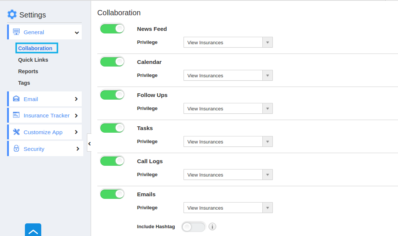Click the Include Hashtag info icon
Image resolution: width=398 pixels, height=236 pixels.
click(212, 226)
